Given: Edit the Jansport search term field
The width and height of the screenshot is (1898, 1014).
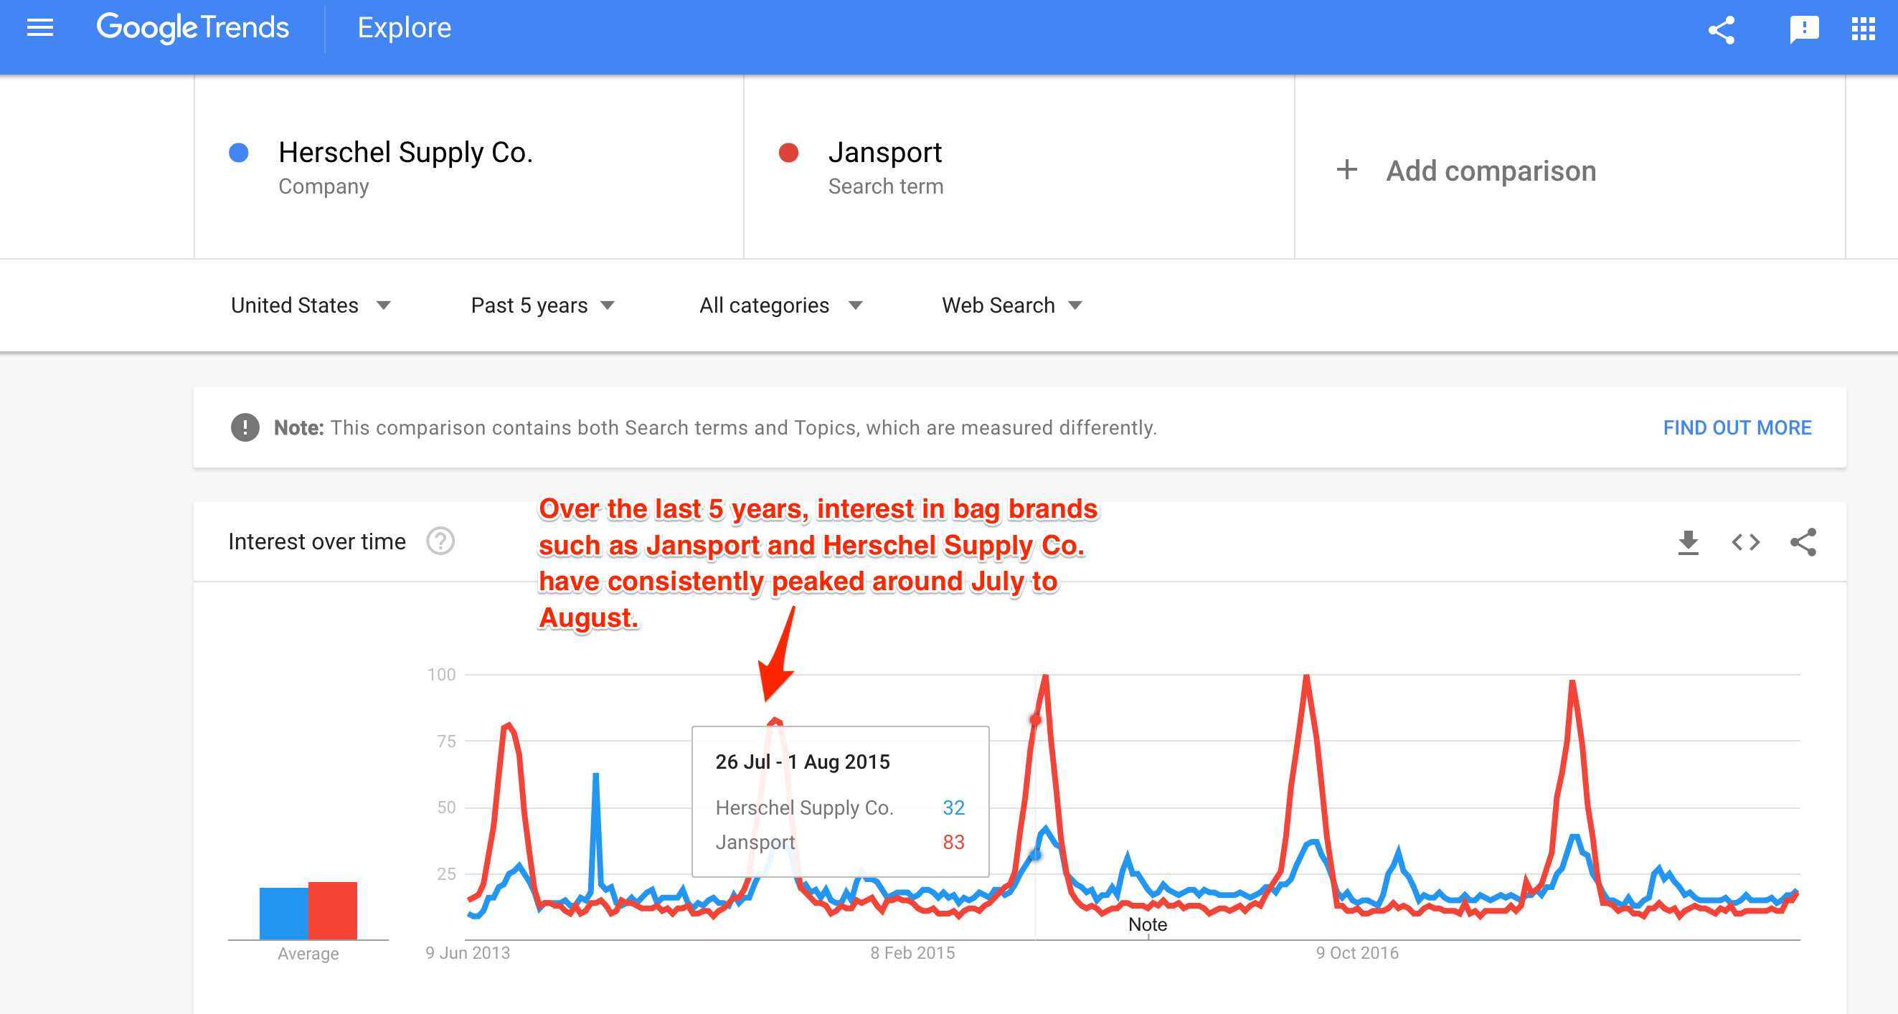Looking at the screenshot, I should (x=885, y=153).
